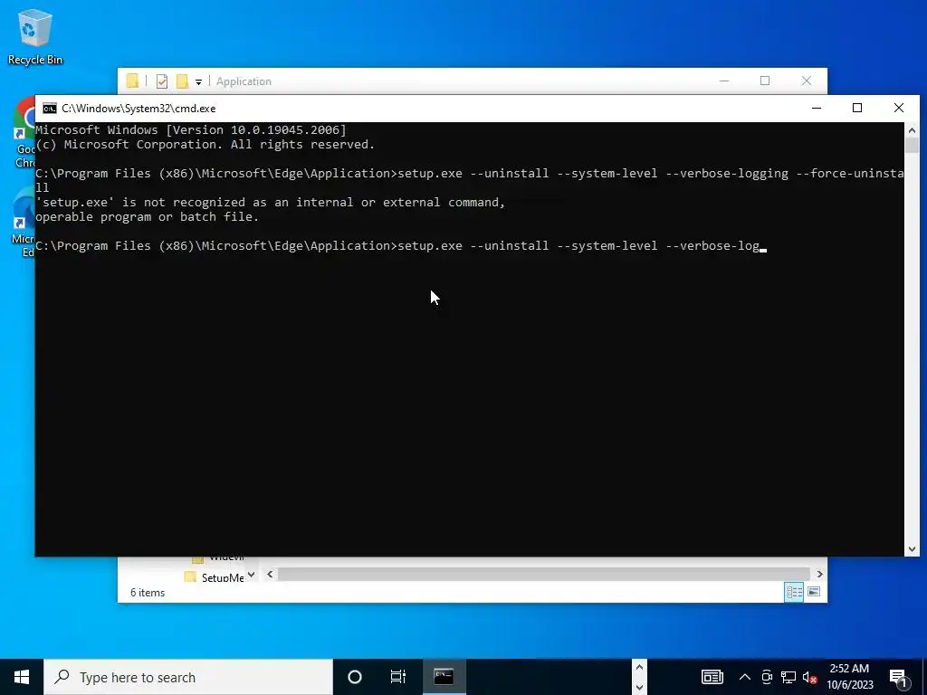Image resolution: width=927 pixels, height=695 pixels.
Task: Click the cmd.exe title bar icon
Action: [50, 109]
